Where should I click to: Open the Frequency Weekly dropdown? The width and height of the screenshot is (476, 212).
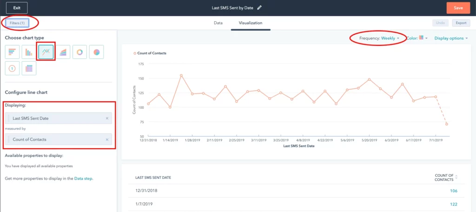click(x=379, y=38)
